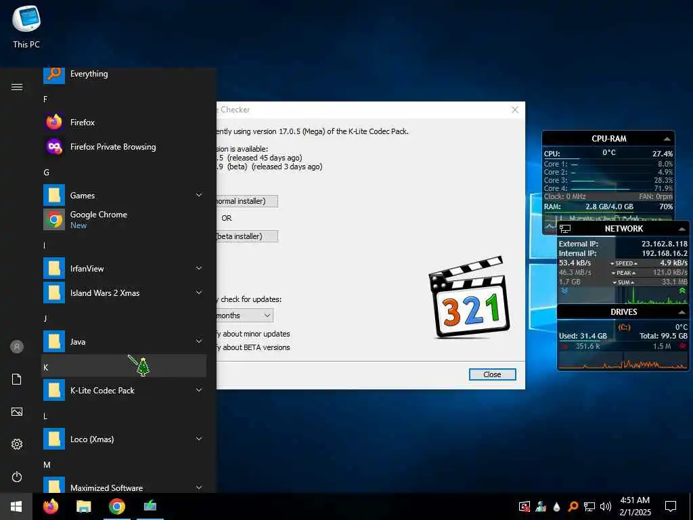Open the user account icon in Start sidebar
The image size is (693, 520).
coord(17,347)
